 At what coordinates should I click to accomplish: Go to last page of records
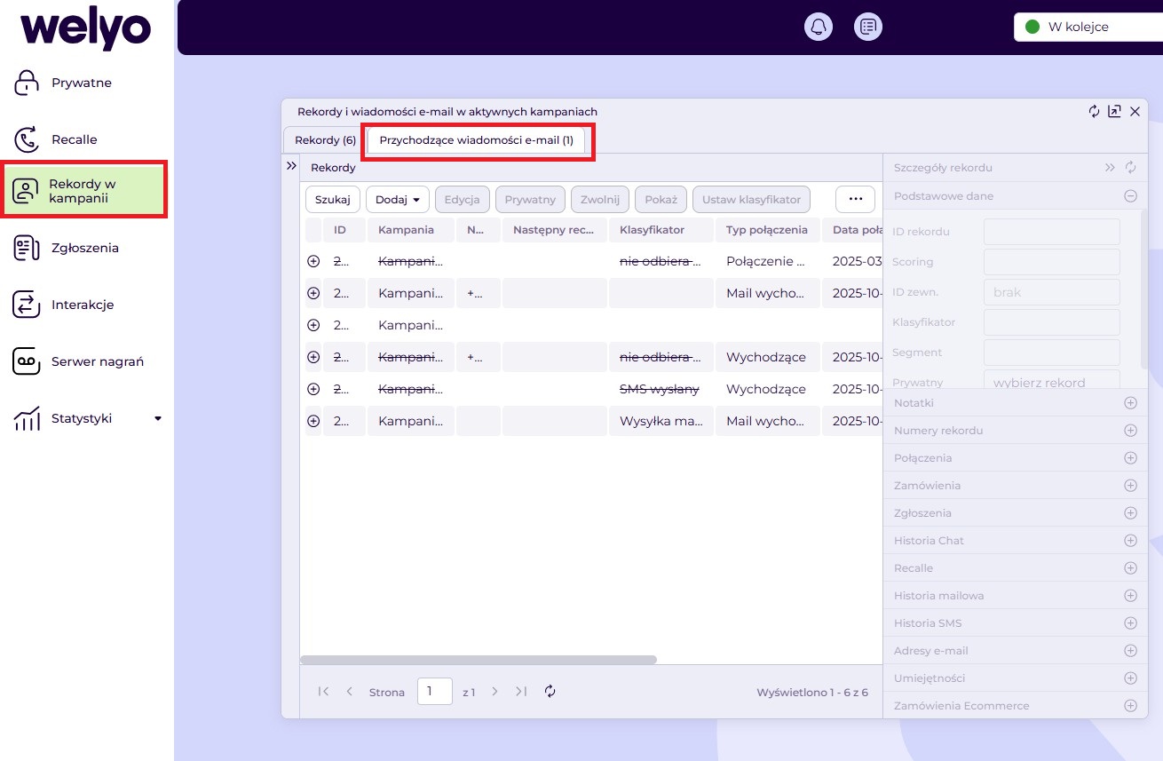pos(521,692)
